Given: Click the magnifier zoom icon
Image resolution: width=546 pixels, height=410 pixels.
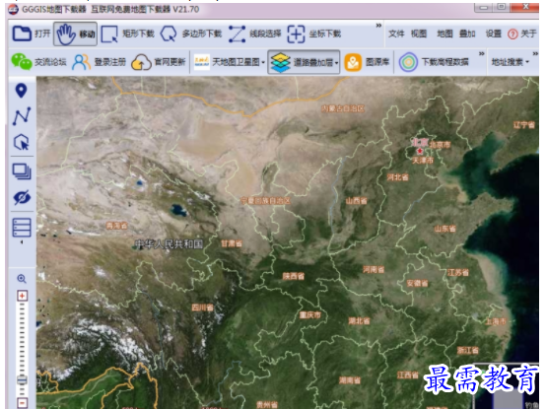Looking at the screenshot, I should tap(22, 279).
